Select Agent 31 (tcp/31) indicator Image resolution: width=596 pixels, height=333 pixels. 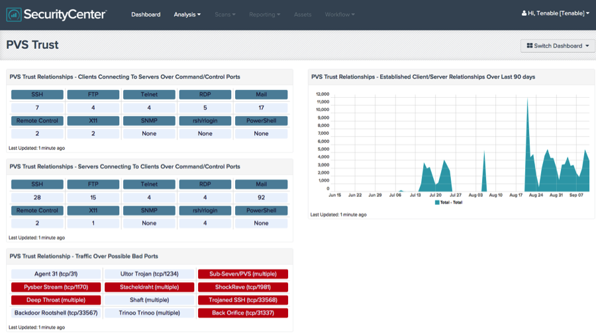[x=56, y=274]
